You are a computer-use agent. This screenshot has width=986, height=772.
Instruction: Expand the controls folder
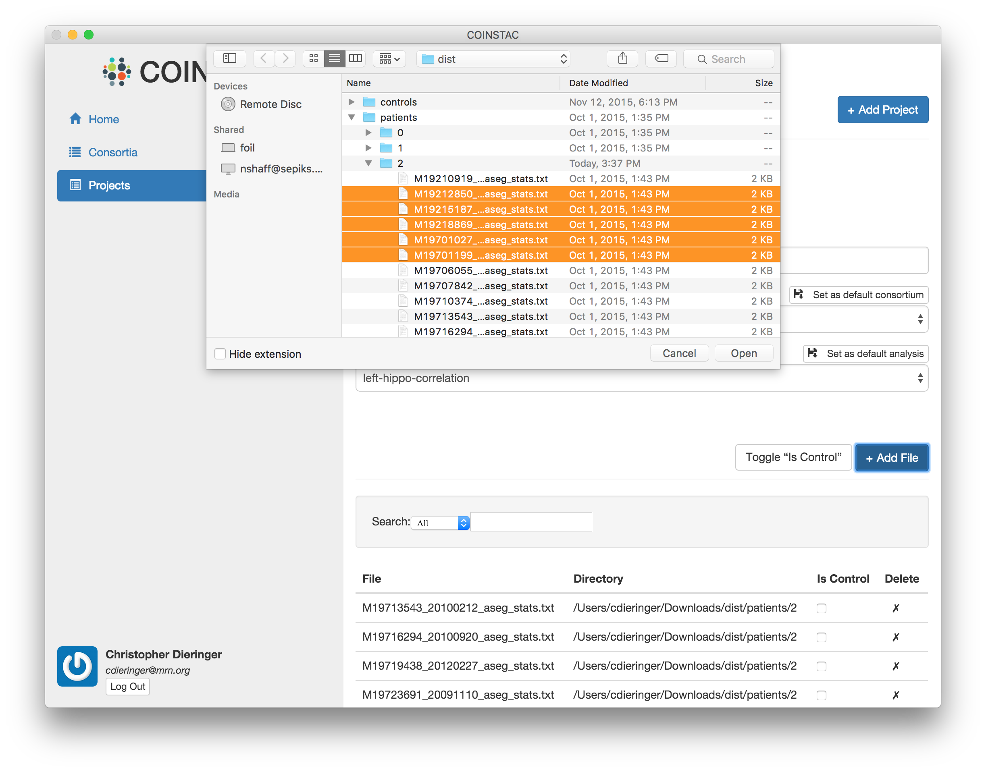[x=351, y=102]
